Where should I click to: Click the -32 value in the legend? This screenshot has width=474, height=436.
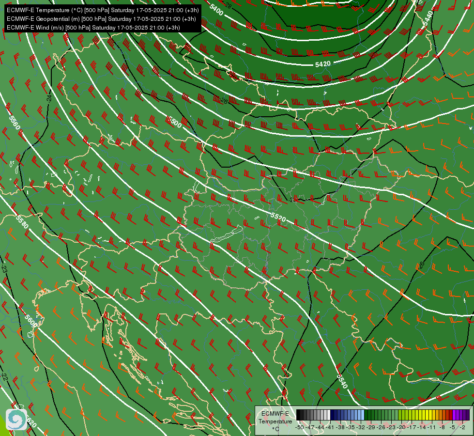[x=361, y=427]
